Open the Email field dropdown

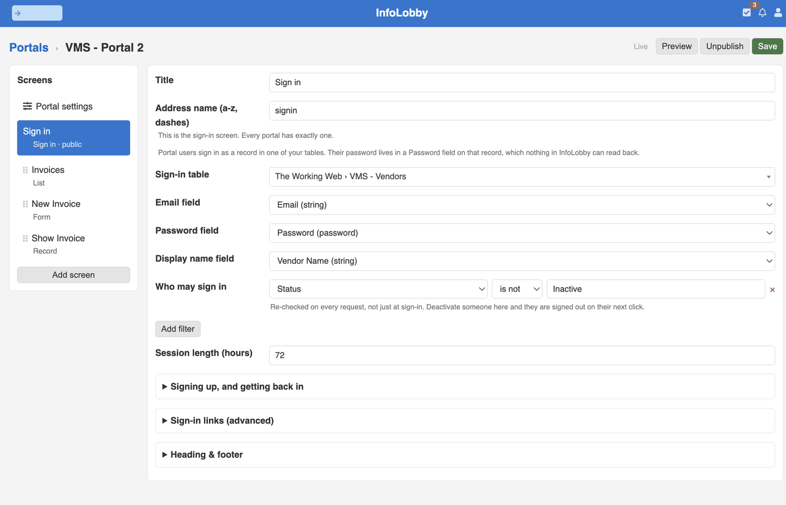coord(522,205)
